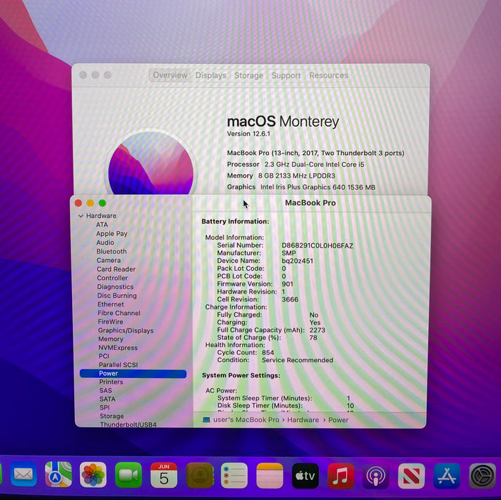Collapse the Hardware section in the sidebar
Viewport: 501px width, 500px height.
(x=81, y=216)
